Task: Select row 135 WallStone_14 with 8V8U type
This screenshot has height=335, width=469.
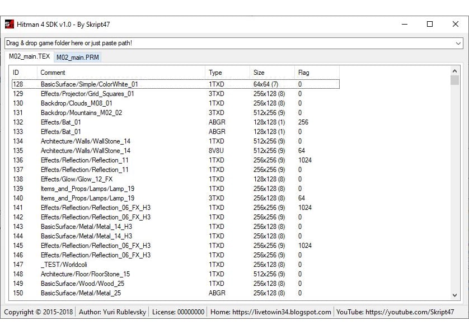Action: [176, 151]
